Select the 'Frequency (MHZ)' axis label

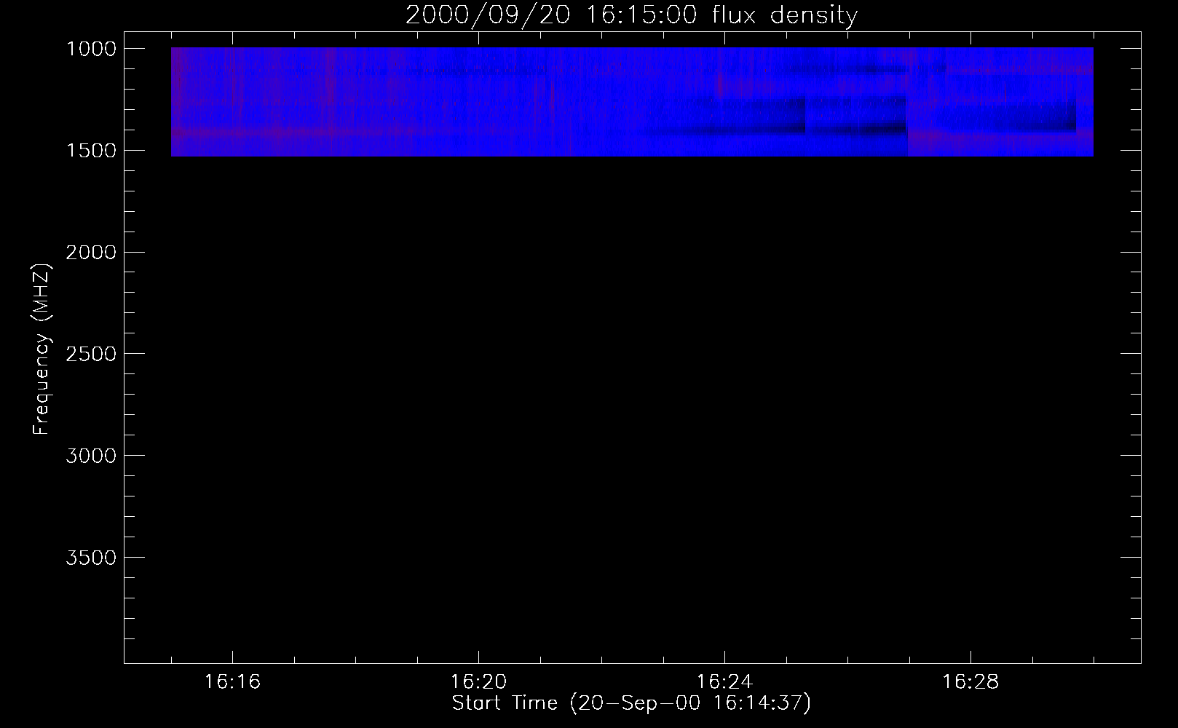(x=42, y=349)
